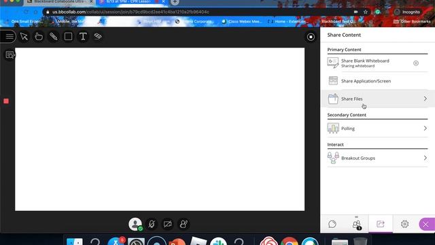Click the Breakout Groups people icon
The image size is (435, 245).
333,158
